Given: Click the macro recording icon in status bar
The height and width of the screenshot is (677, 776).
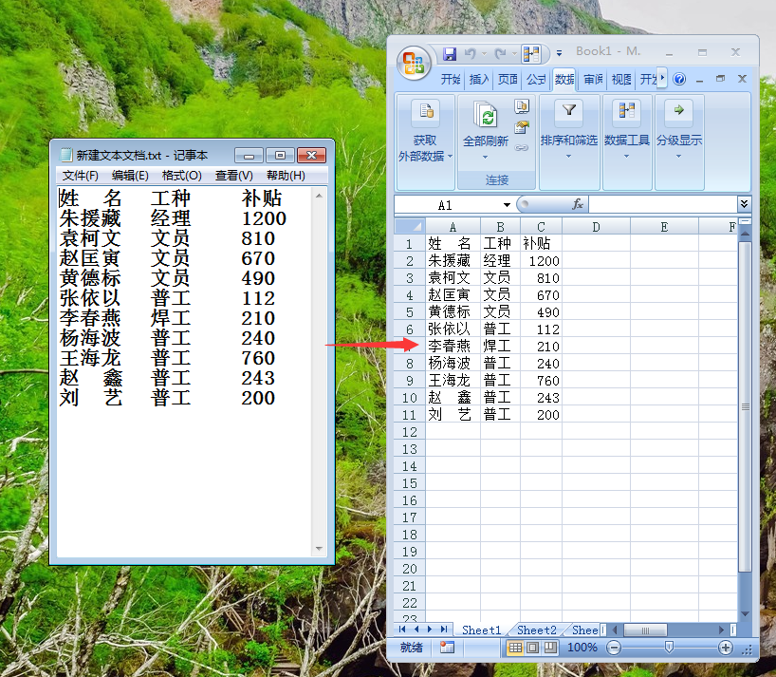Looking at the screenshot, I should click(447, 647).
